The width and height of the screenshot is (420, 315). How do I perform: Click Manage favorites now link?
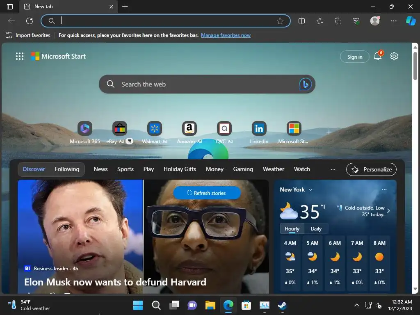pos(226,35)
